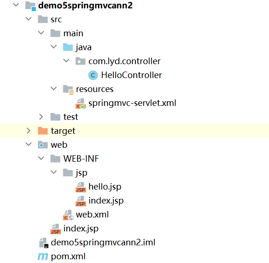Image resolution: width=269 pixels, height=263 pixels.
Task: Click the index.jsp icon inside jsp folder
Action: coord(81,201)
